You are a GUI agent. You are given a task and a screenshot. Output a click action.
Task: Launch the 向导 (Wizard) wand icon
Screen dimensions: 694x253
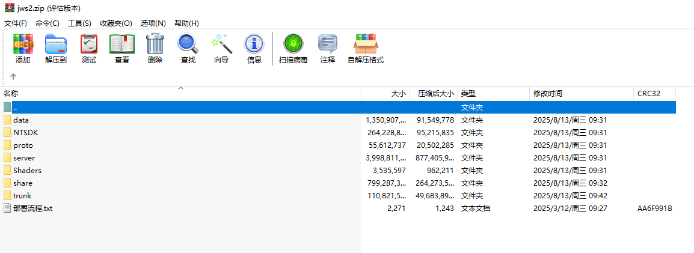221,48
